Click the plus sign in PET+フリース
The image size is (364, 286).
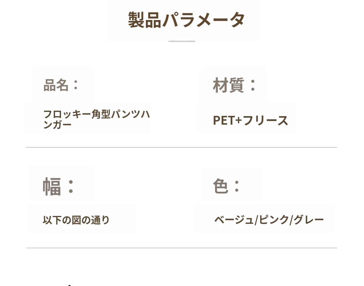(238, 120)
